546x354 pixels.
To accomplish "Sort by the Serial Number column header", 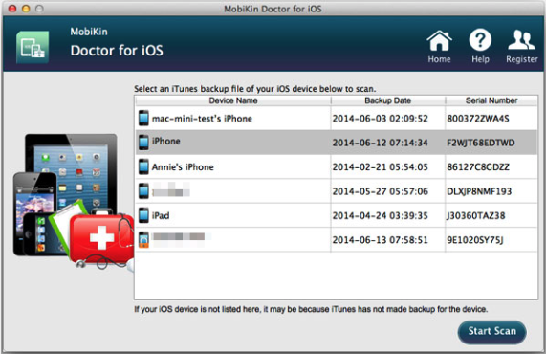I will pos(491,100).
